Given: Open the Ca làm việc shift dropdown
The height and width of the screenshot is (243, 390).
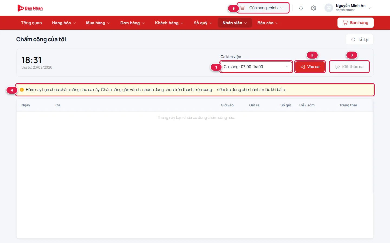Looking at the screenshot, I should (256, 67).
